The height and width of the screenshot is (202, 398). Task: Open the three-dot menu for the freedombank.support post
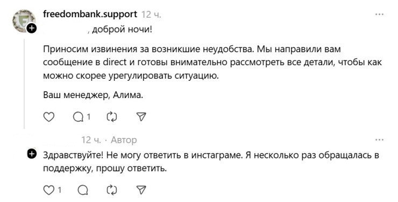379,14
